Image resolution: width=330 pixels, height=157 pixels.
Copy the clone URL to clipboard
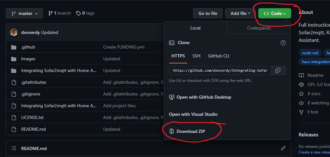pyautogui.click(x=278, y=70)
